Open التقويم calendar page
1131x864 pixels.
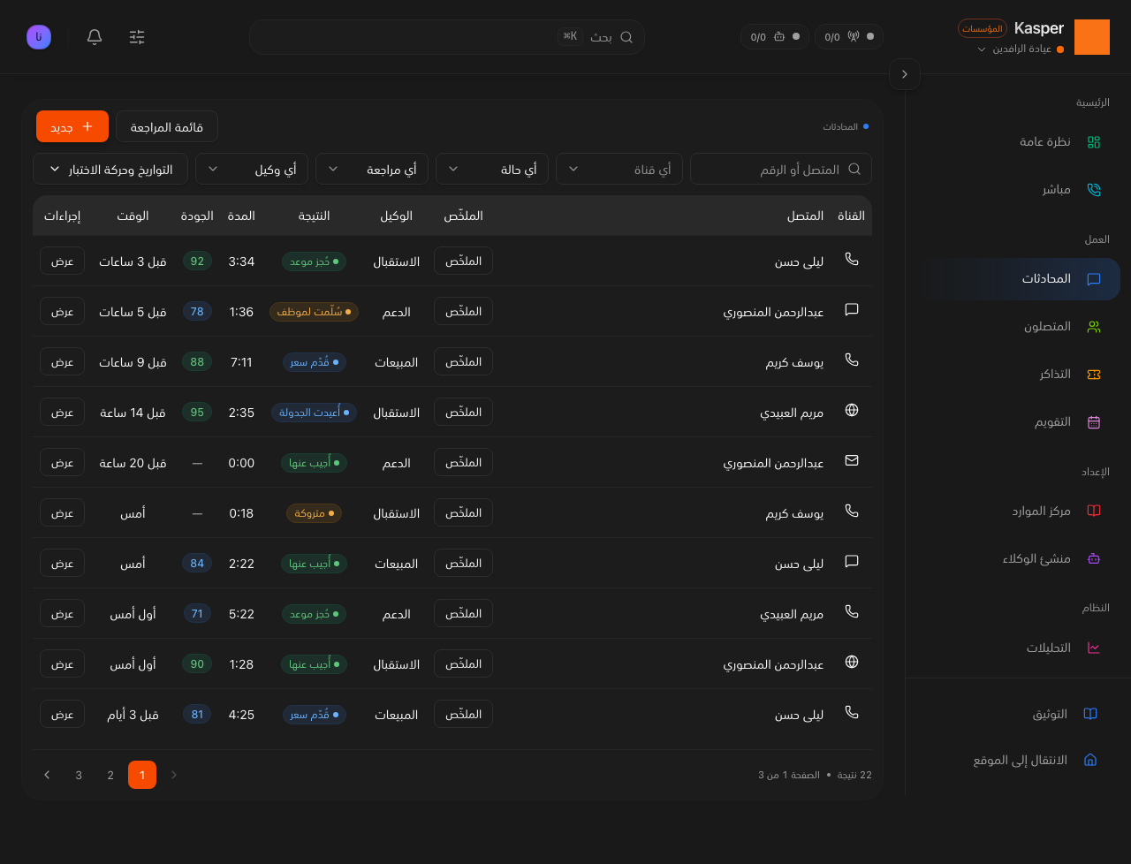[1016, 422]
